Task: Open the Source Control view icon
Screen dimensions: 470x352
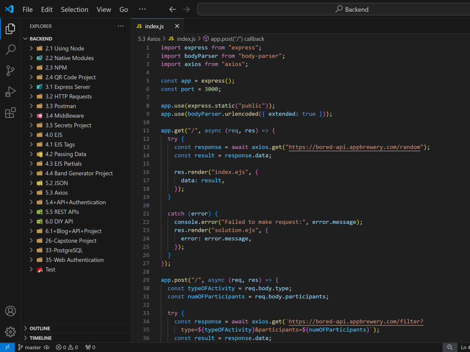Action: click(10, 71)
